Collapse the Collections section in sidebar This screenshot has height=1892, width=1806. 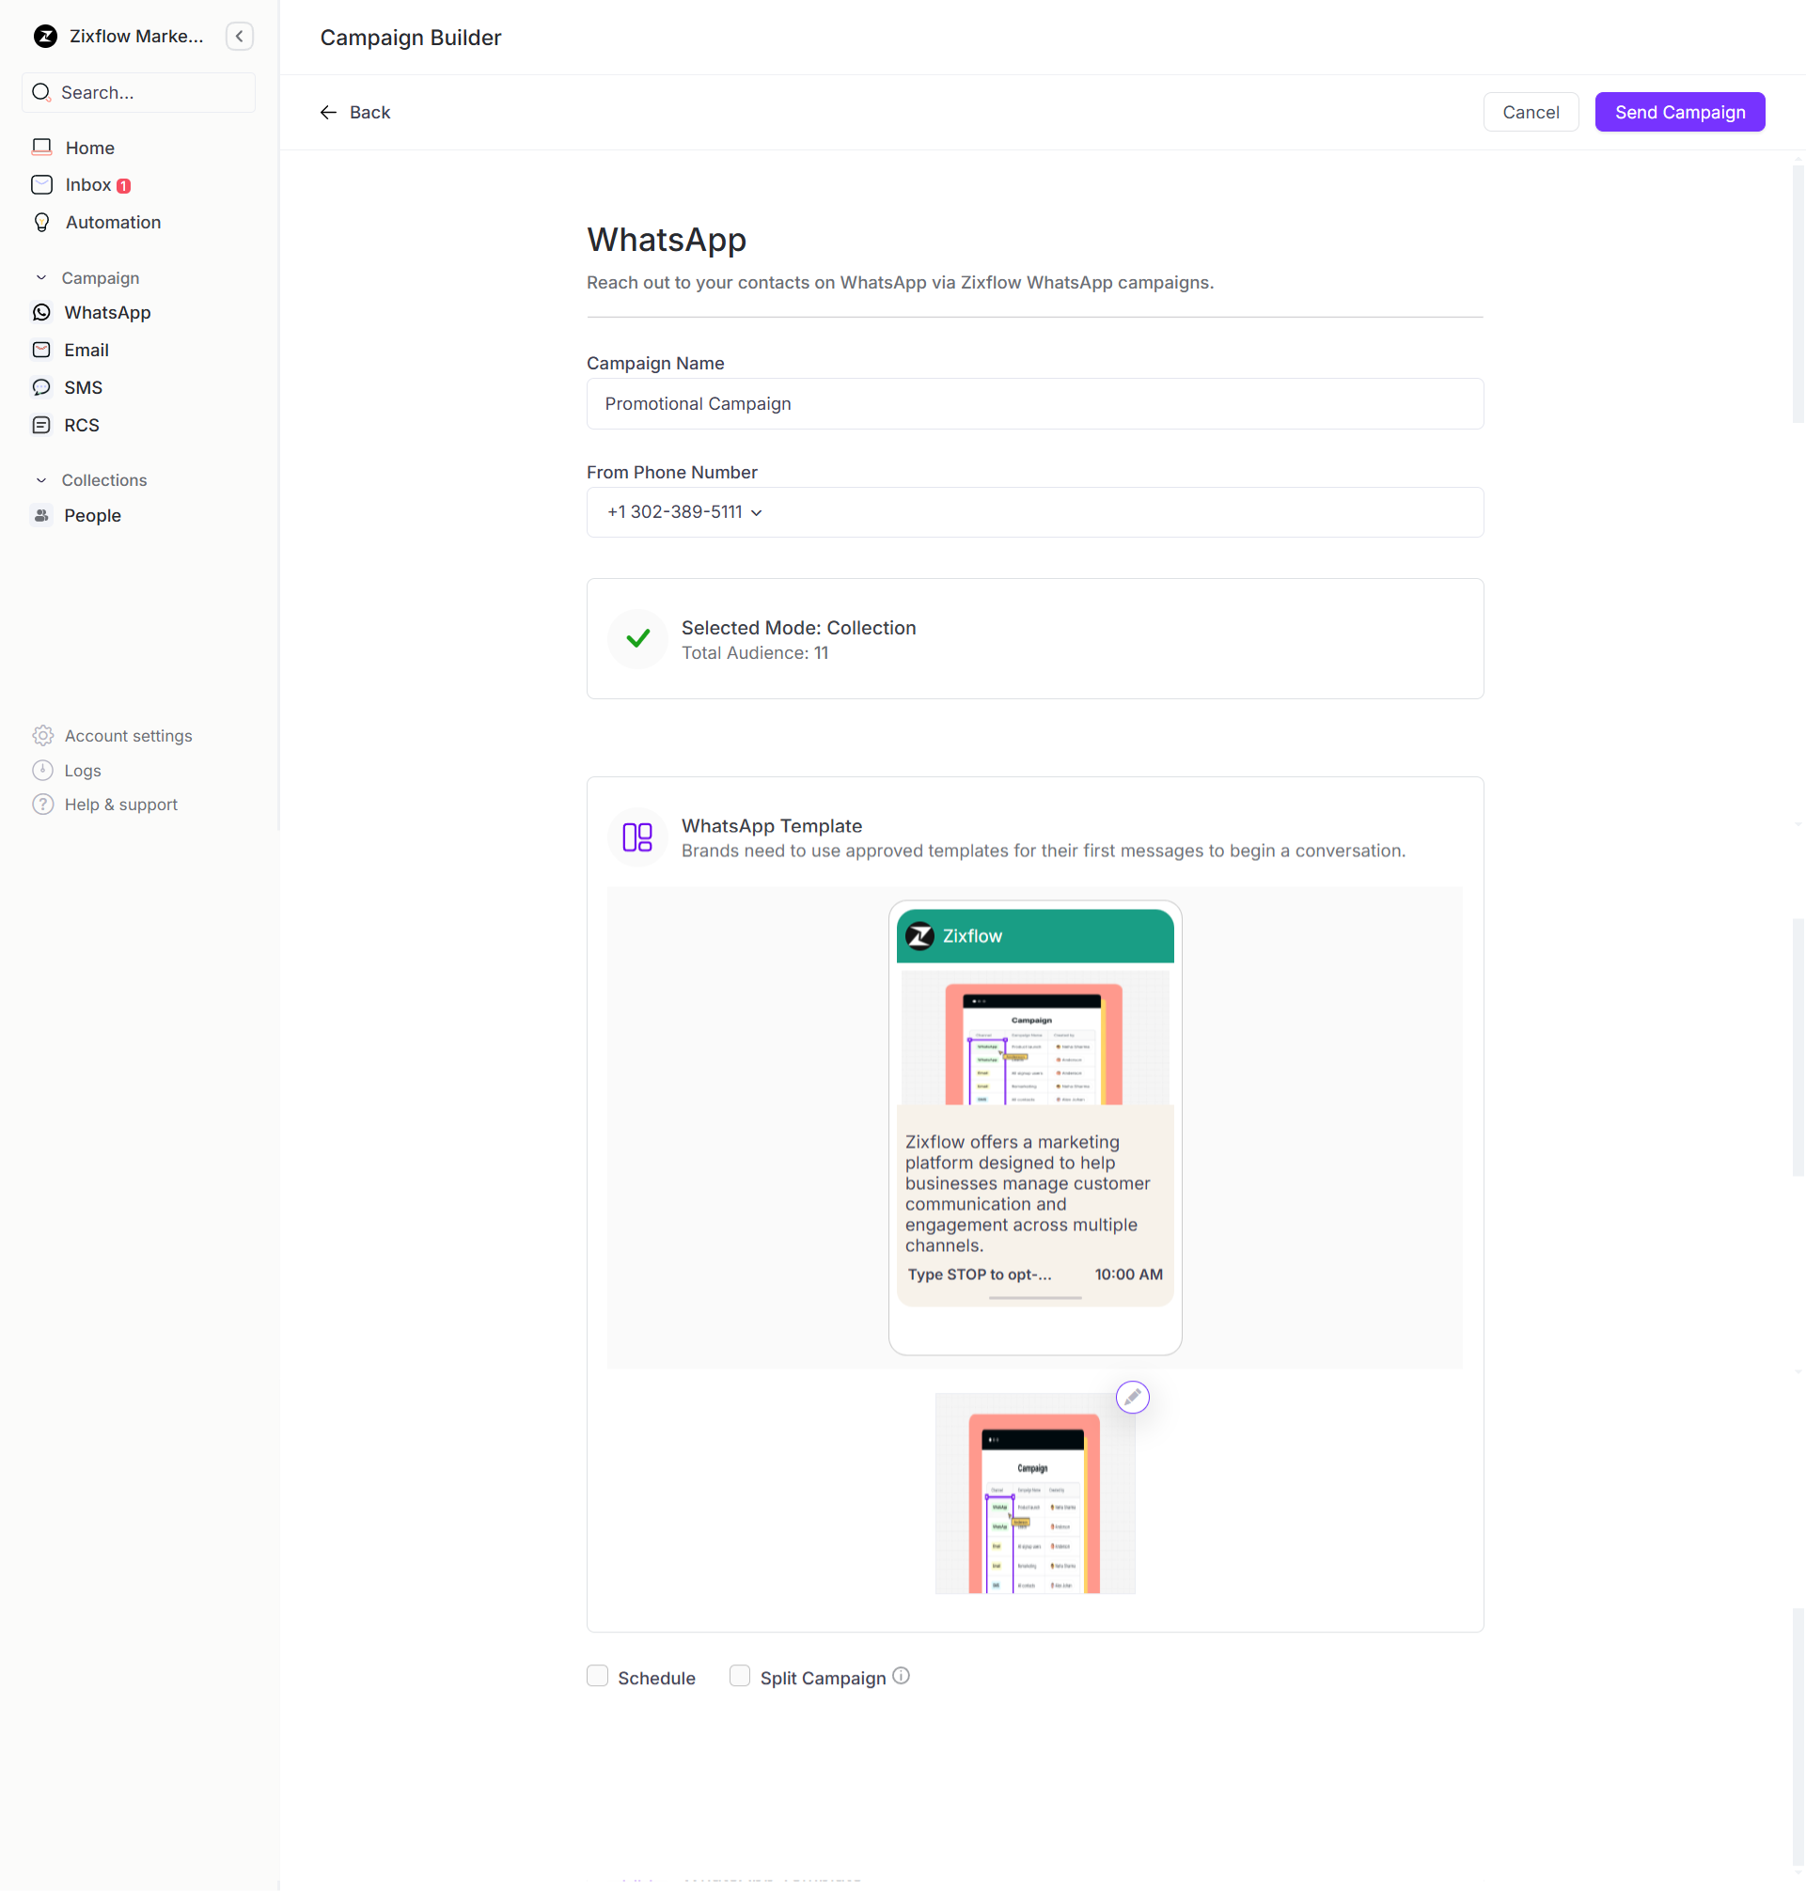tap(40, 479)
